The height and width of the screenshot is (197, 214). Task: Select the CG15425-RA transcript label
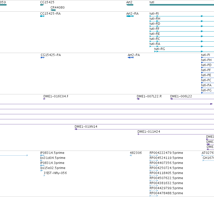[x=50, y=14]
